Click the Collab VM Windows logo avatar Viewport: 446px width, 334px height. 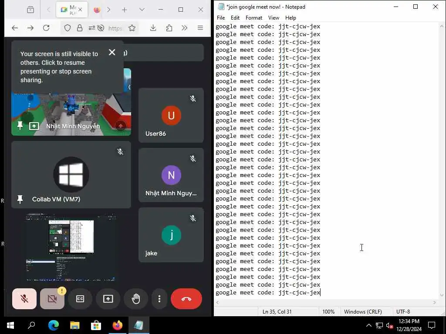(71, 174)
